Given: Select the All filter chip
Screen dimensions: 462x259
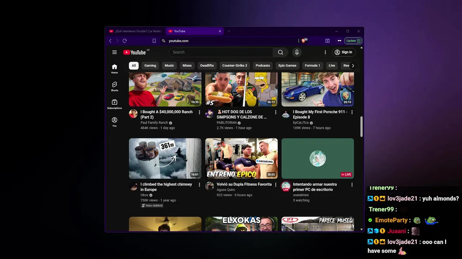Looking at the screenshot, I should [x=134, y=65].
